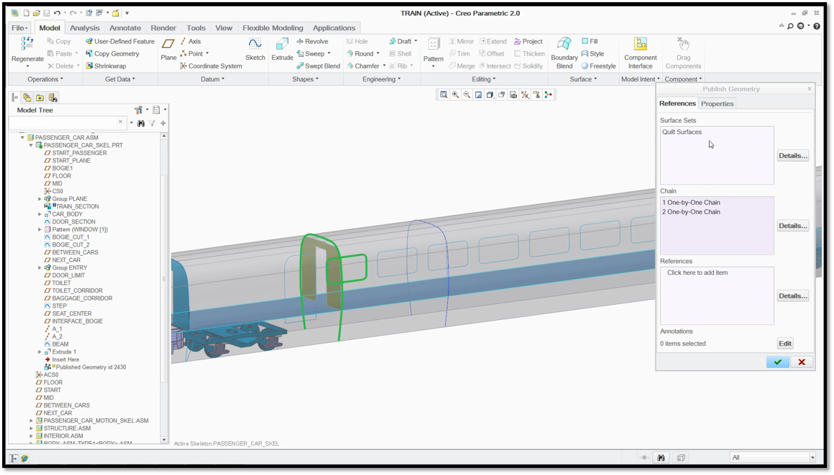
Task: Launch the Extrude tool
Action: click(282, 49)
